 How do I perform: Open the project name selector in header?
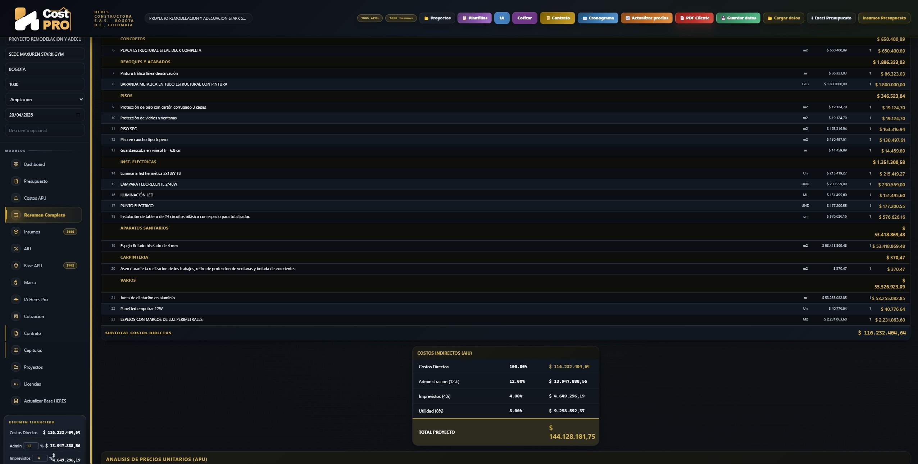pos(198,18)
